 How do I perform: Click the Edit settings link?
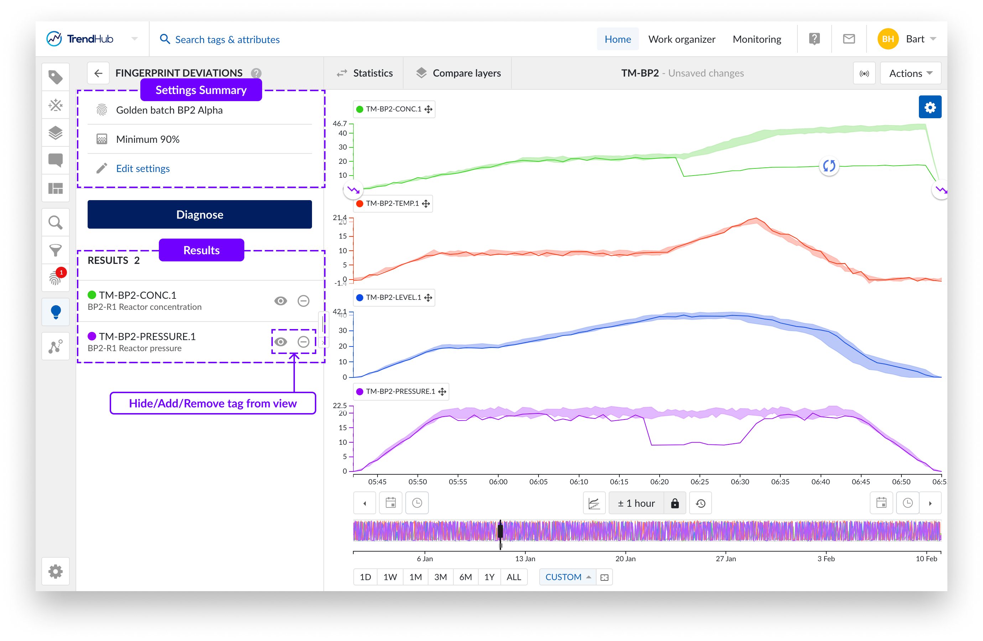pyautogui.click(x=142, y=168)
